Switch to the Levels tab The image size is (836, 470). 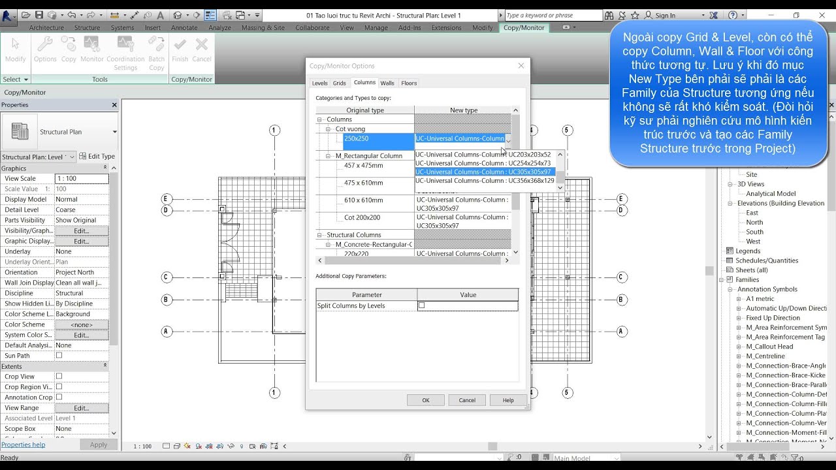(x=319, y=83)
